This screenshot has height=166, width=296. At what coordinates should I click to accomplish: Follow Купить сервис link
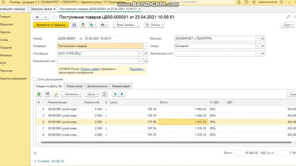(x=90, y=69)
